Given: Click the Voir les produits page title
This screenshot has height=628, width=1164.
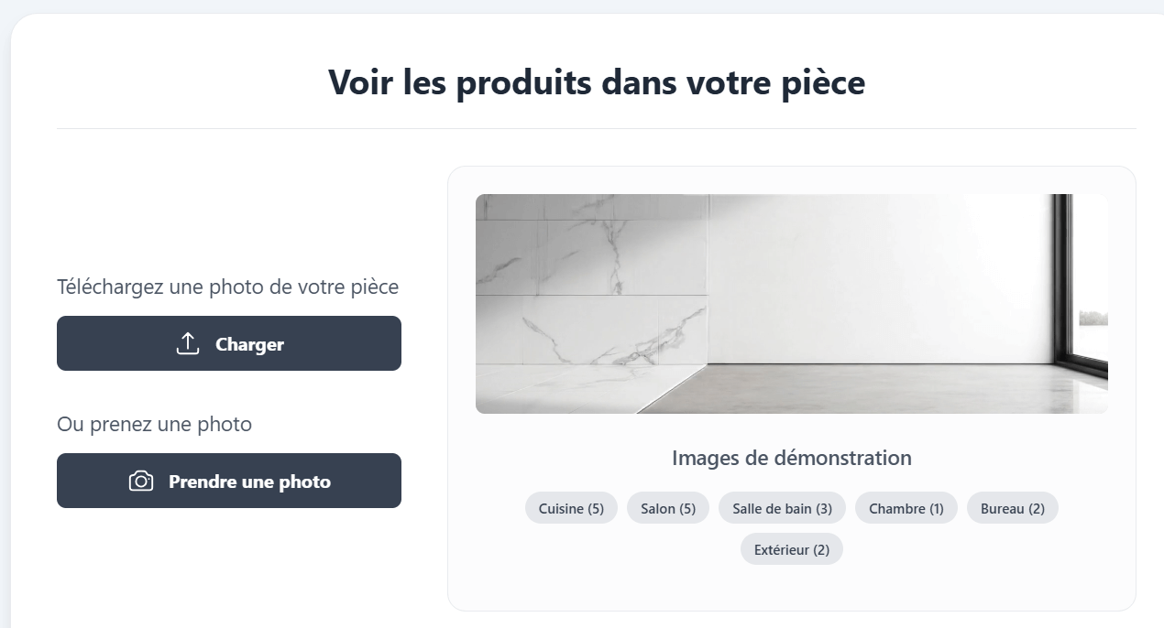Looking at the screenshot, I should (596, 82).
